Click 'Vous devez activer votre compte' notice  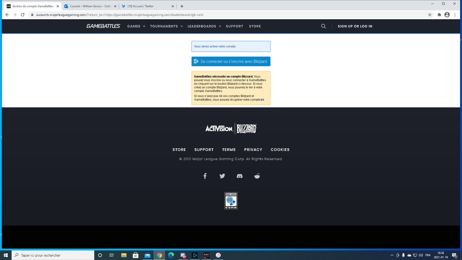(x=231, y=46)
